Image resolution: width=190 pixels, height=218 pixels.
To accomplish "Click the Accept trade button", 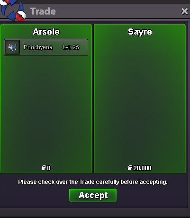I will (93, 195).
